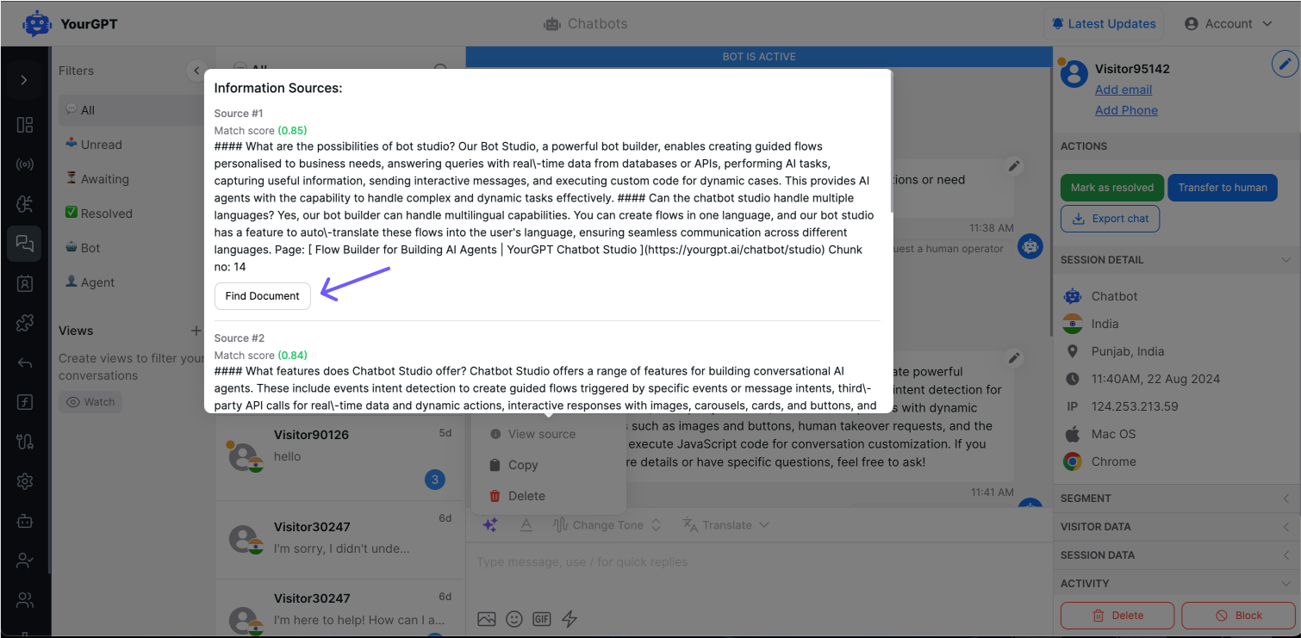Open the settings gear in left sidebar
This screenshot has width=1301, height=638.
25,481
